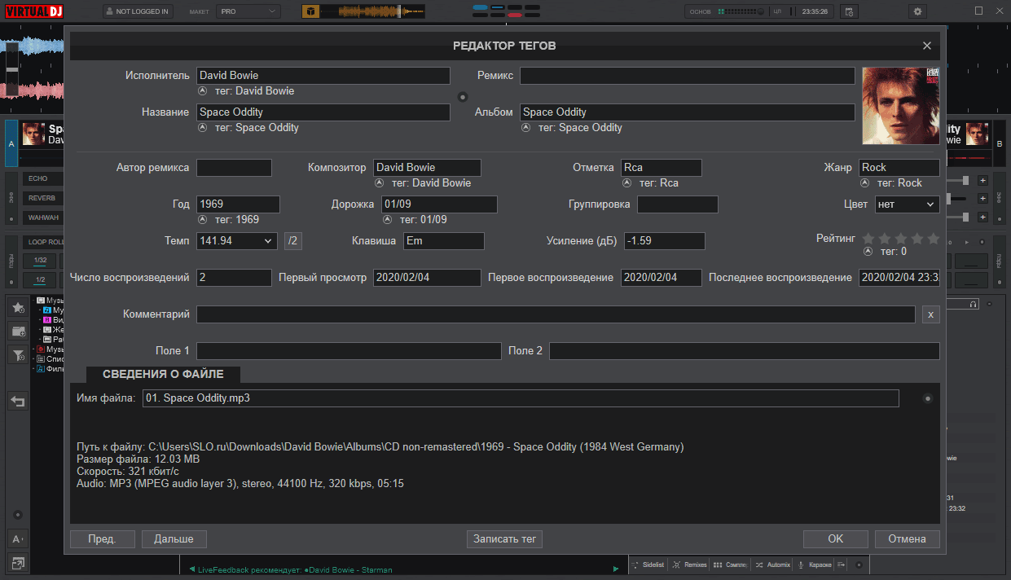The width and height of the screenshot is (1011, 580).
Task: Apply tag value to the Альбом field
Action: click(x=525, y=128)
